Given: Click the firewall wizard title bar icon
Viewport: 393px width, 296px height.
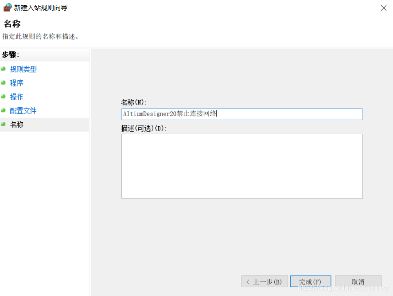Looking at the screenshot, I should coord(8,8).
